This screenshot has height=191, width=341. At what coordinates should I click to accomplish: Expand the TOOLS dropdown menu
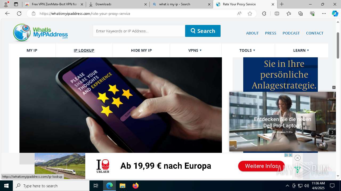[x=247, y=50]
